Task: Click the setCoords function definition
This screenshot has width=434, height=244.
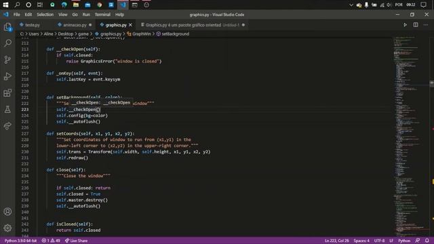Action: (x=90, y=134)
